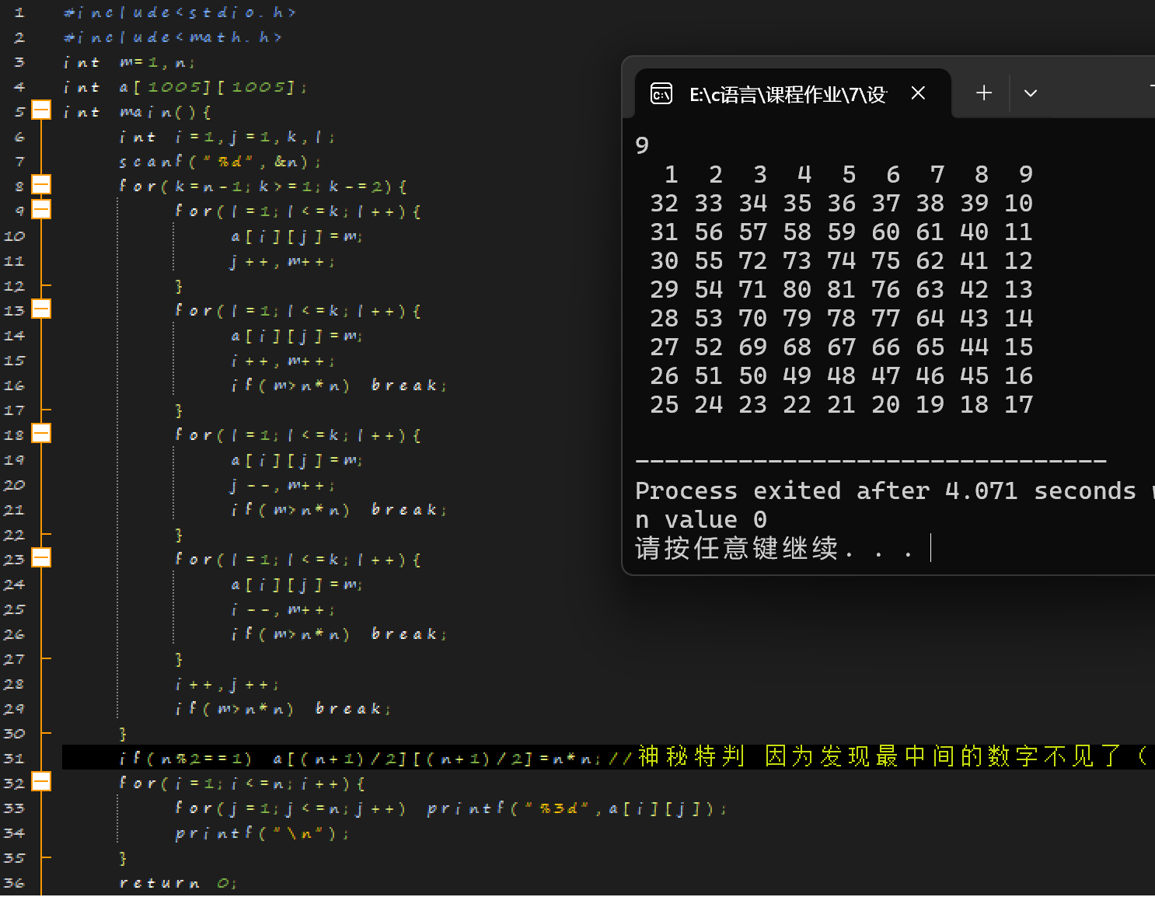1155x897 pixels.
Task: Open the terminal profile dropdown arrow
Action: click(1031, 93)
